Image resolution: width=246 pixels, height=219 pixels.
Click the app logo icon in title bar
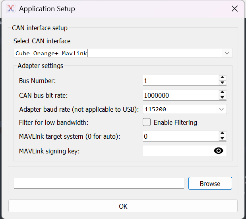(x=11, y=9)
